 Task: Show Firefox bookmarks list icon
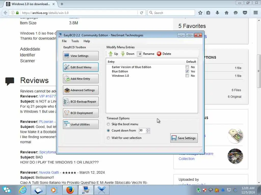pos(208,13)
